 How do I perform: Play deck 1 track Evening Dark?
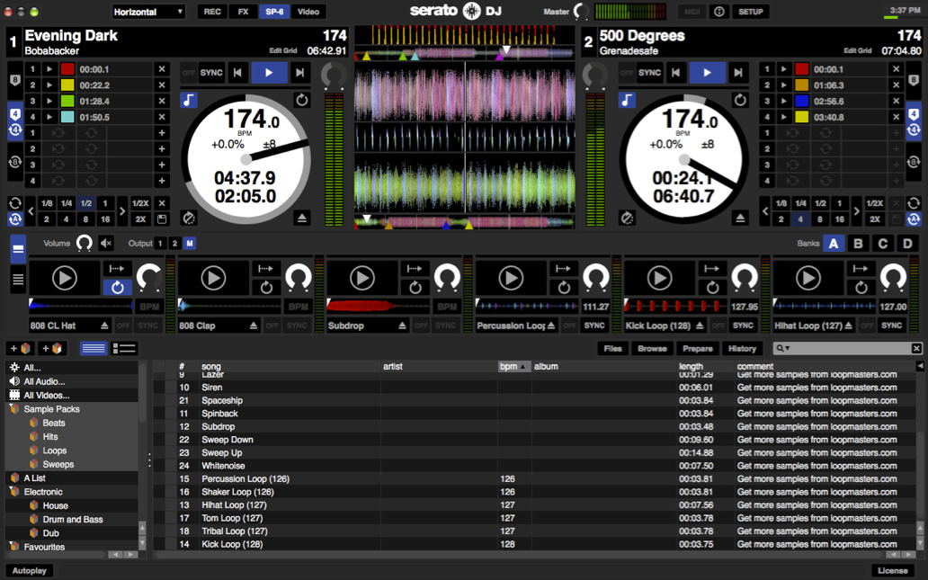269,73
